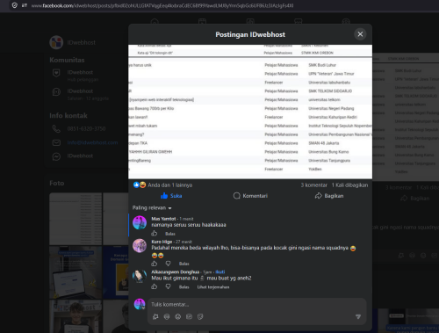Open the '1 Kali dibagikan' share count
439x333 pixels.
pos(349,185)
